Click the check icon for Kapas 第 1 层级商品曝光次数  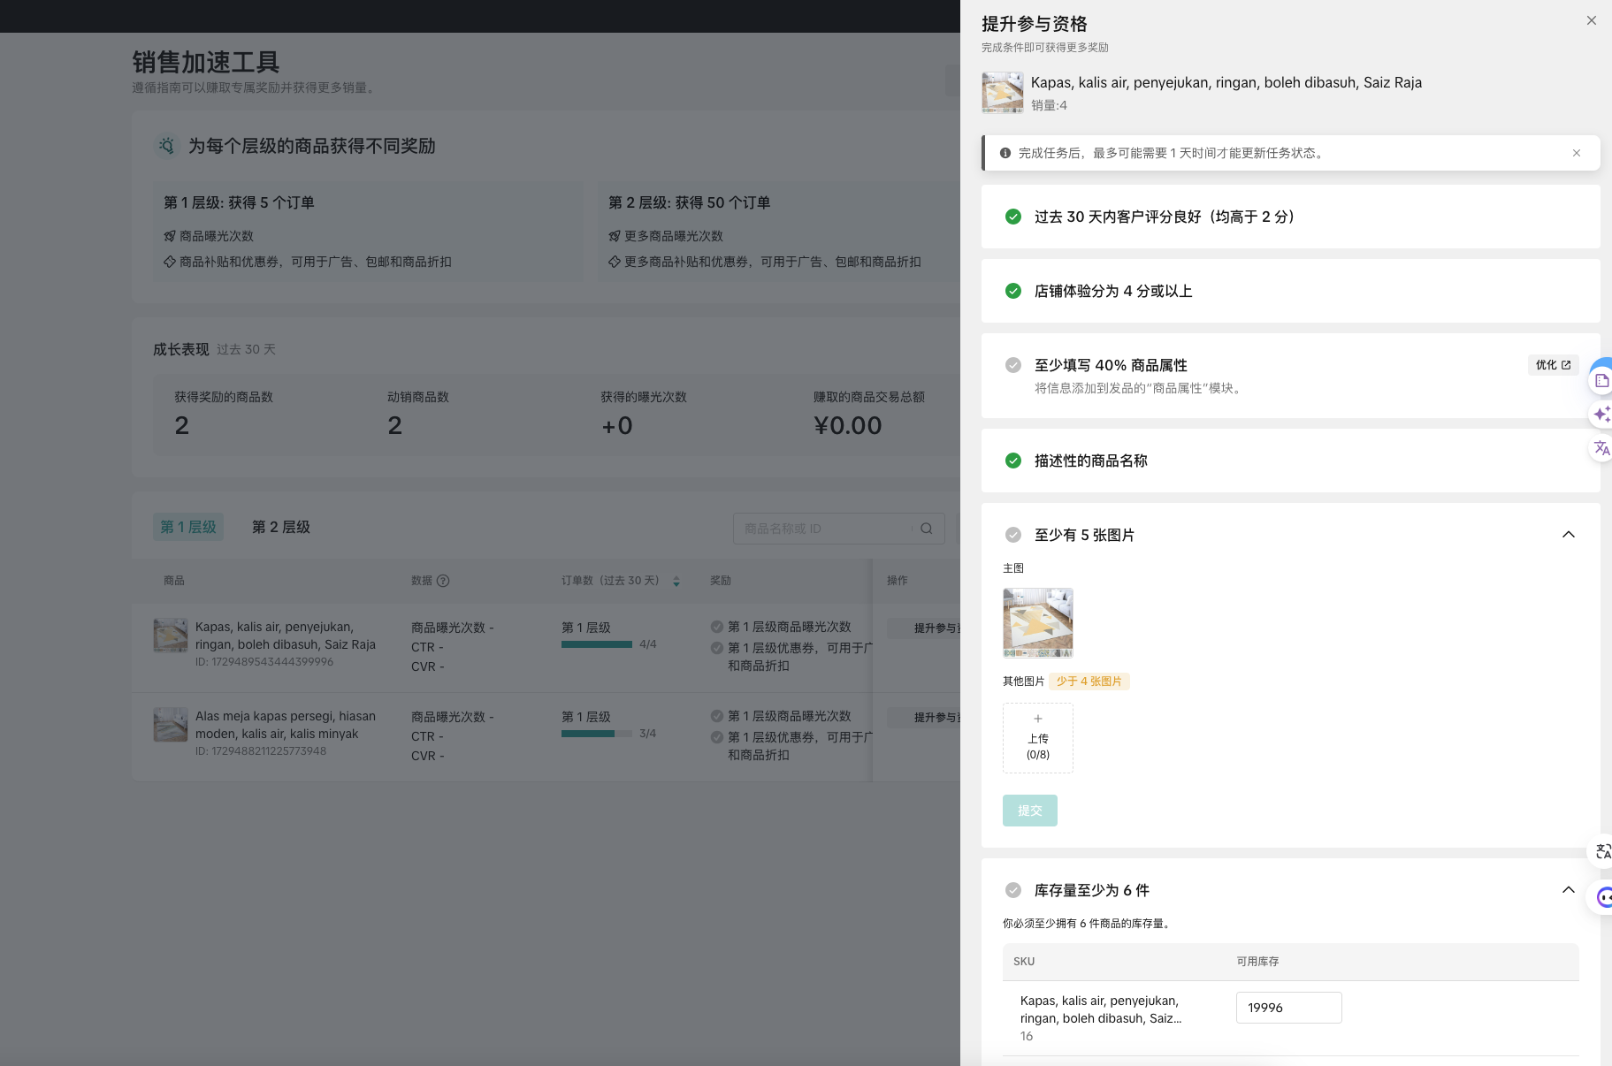point(717,627)
